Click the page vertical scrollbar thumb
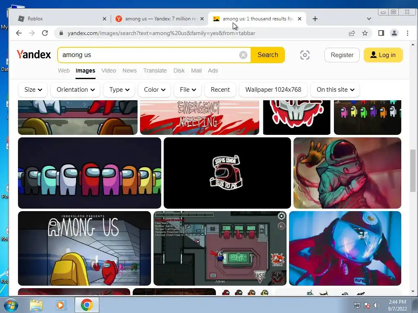Screen dimensions: 418x313 point(413,170)
